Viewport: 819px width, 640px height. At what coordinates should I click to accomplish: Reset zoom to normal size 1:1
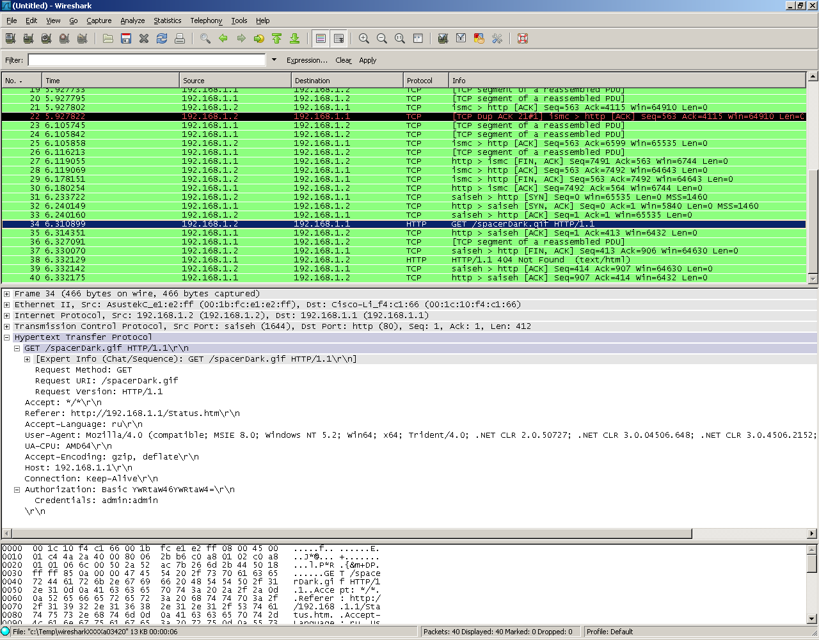pos(400,38)
